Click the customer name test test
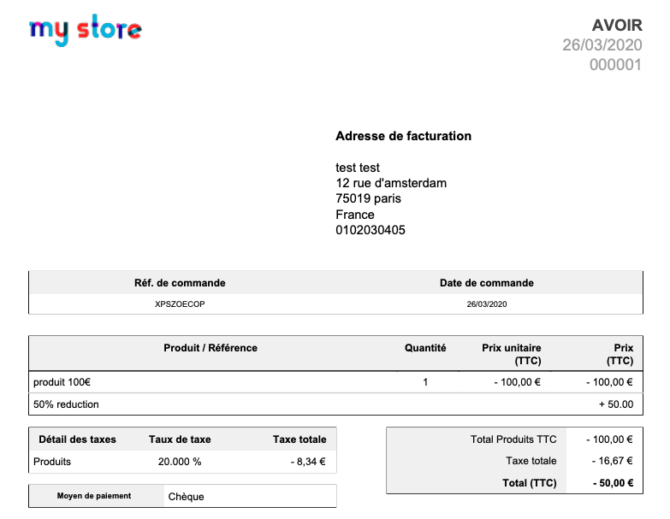 point(357,168)
